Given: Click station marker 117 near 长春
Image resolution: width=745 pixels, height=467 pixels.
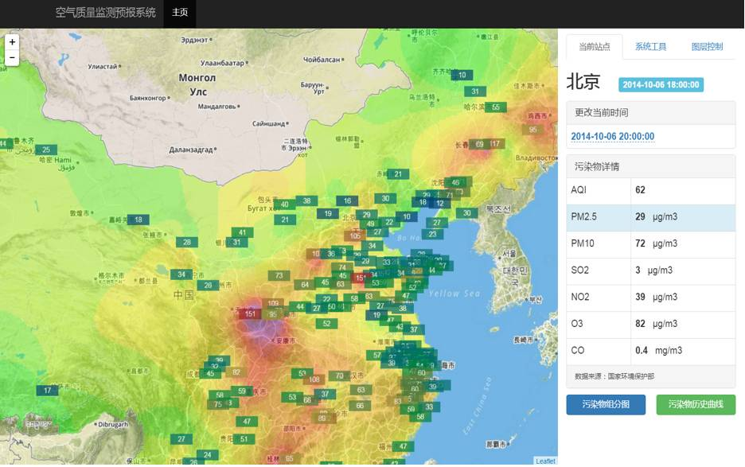Looking at the screenshot, I should [494, 143].
